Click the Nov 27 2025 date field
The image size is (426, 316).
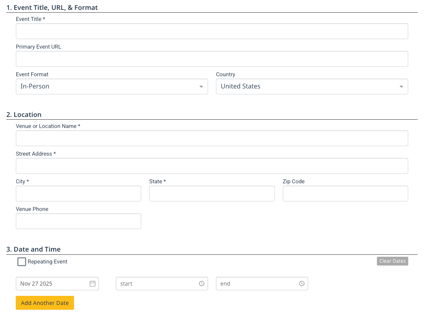[51, 284]
